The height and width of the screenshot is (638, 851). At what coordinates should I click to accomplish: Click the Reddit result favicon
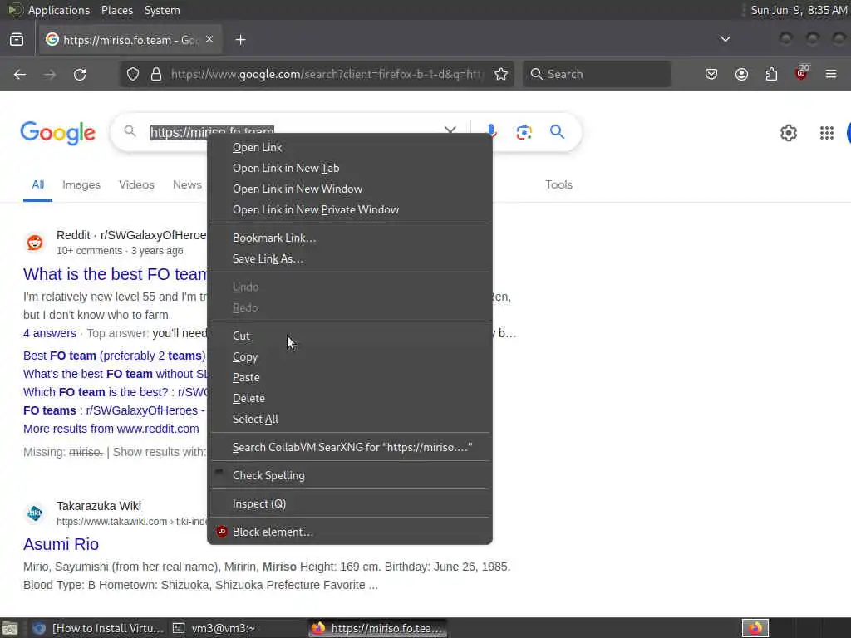point(35,242)
